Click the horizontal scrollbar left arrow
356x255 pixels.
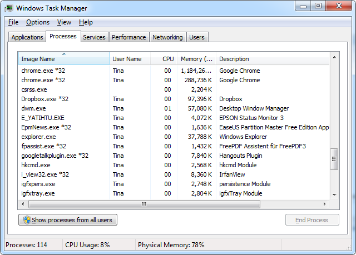pos(22,203)
